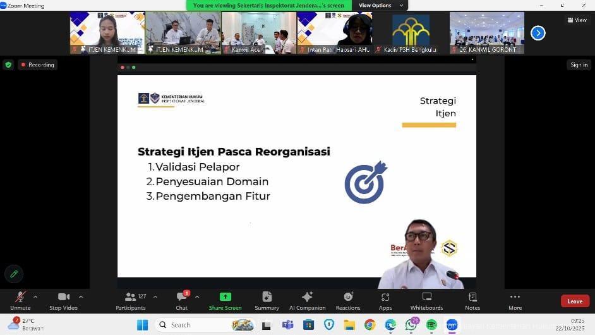Open the Notes panel
Viewport: 595px width, 335px height.
(x=472, y=300)
